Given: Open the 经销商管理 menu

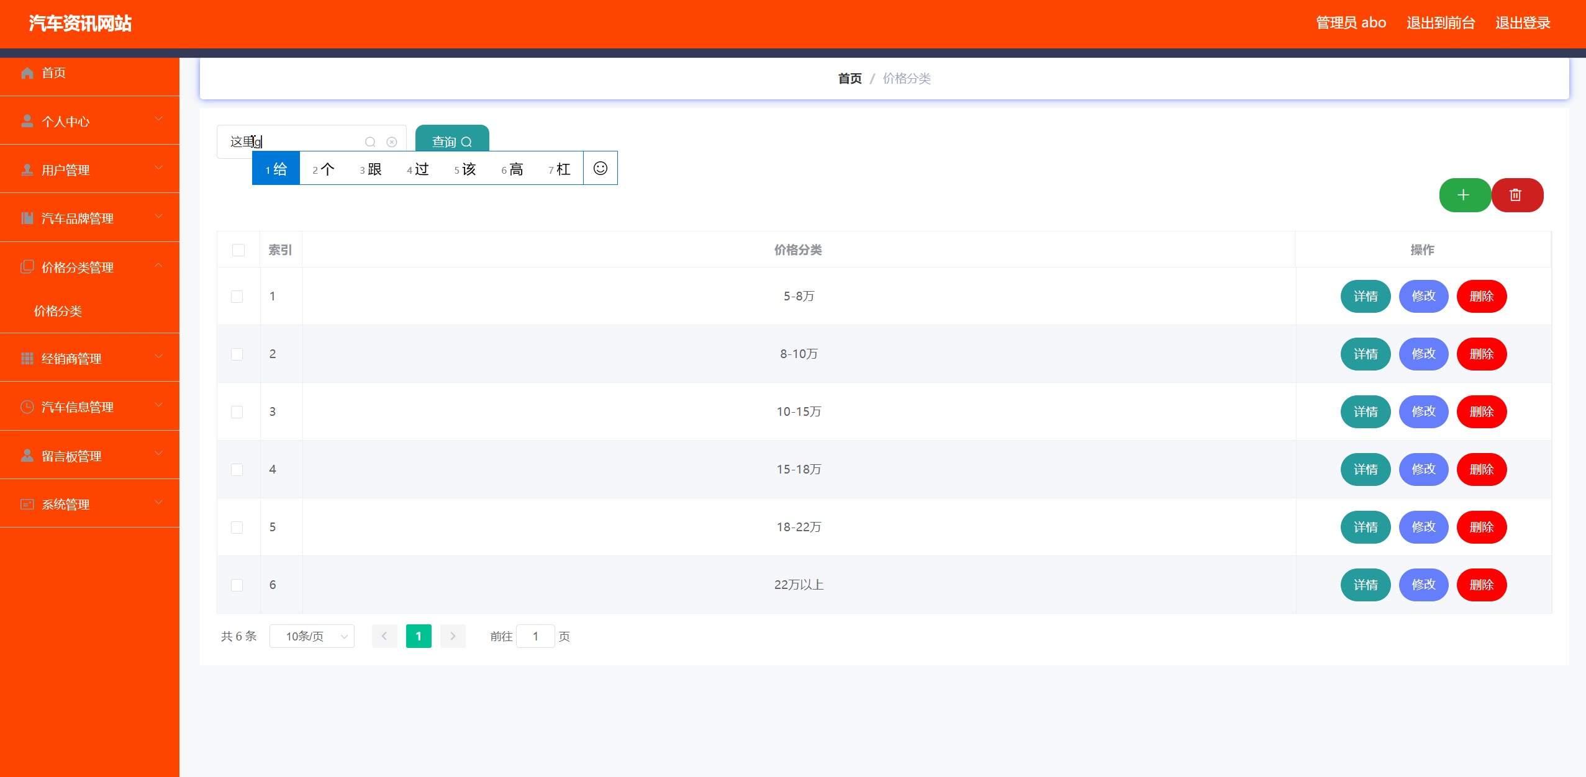Looking at the screenshot, I should 89,358.
